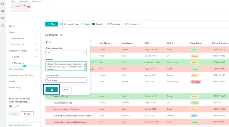
Task: Select Home in the left navigation
Action: point(12,26)
